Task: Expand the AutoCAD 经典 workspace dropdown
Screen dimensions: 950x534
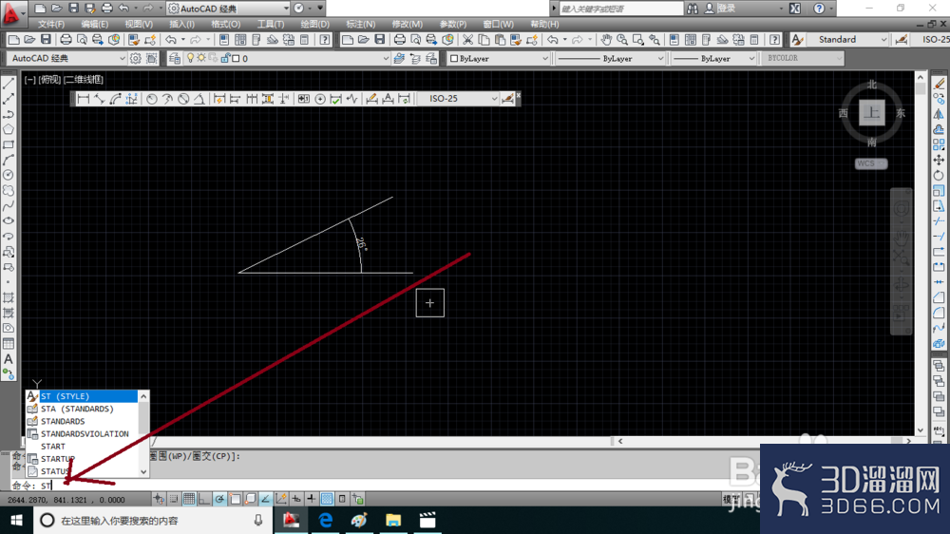Action: [67, 58]
